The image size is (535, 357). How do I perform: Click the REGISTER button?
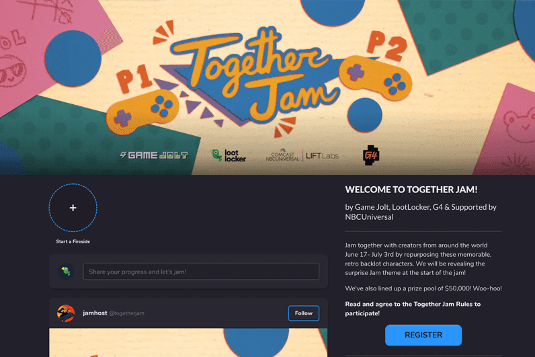[x=423, y=335]
